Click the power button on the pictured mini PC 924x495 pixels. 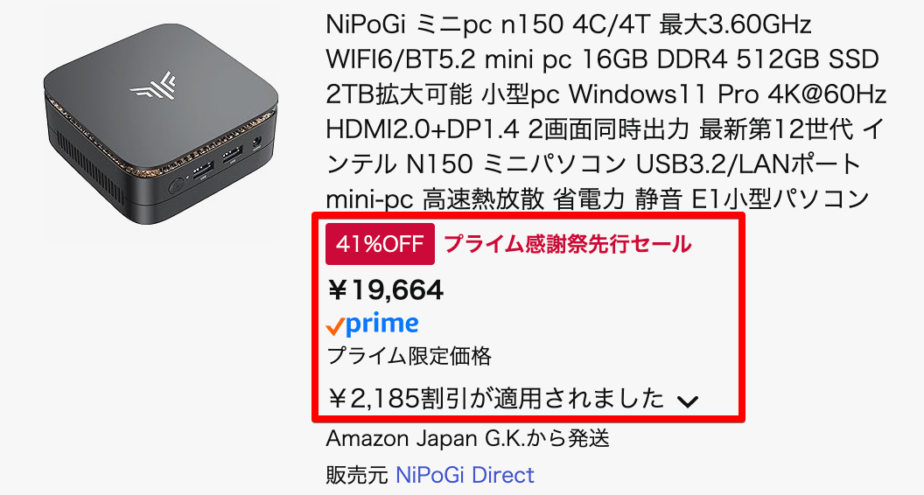[176, 186]
